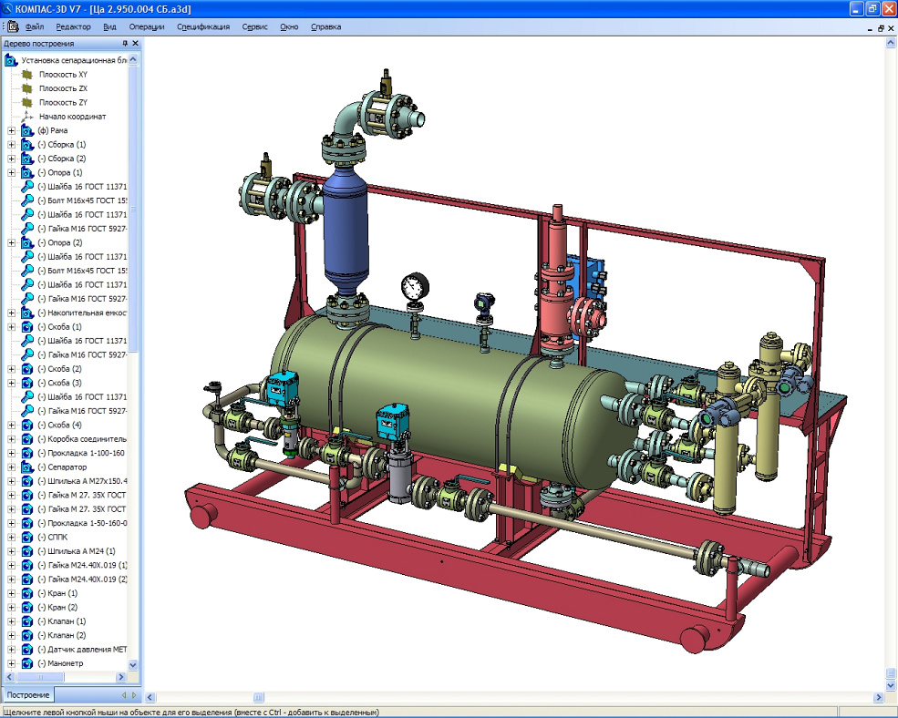
Task: Open the Операции menu
Action: pos(147,26)
